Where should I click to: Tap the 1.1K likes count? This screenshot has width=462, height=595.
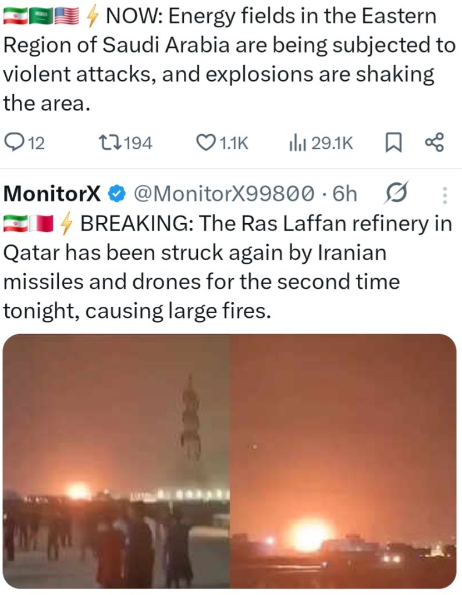pyautogui.click(x=233, y=143)
